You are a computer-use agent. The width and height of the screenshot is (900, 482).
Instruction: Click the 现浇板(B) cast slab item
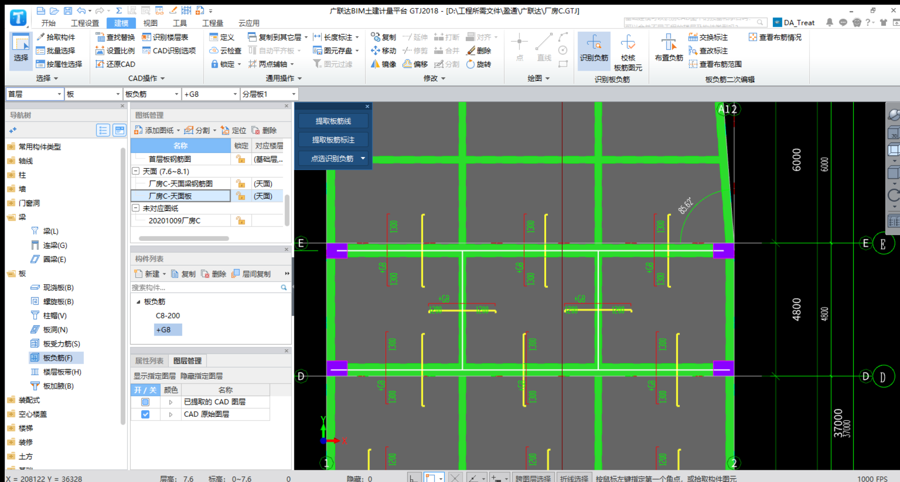(58, 287)
